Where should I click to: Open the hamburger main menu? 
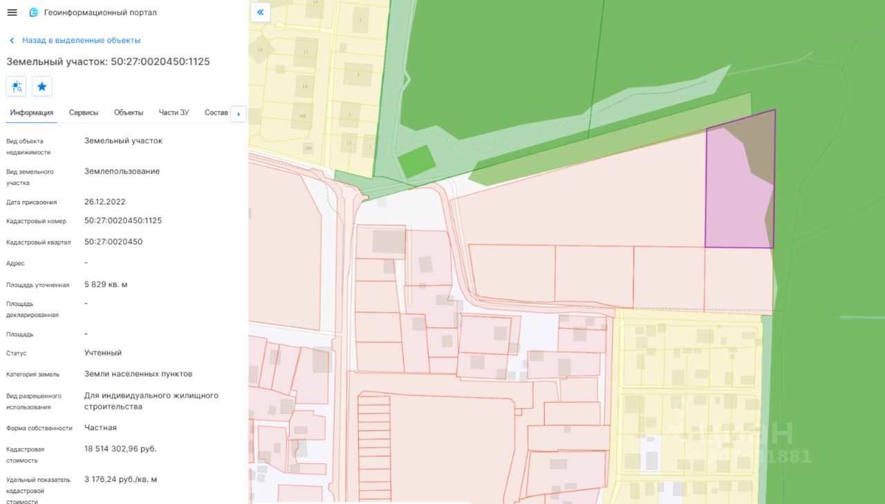pos(12,12)
